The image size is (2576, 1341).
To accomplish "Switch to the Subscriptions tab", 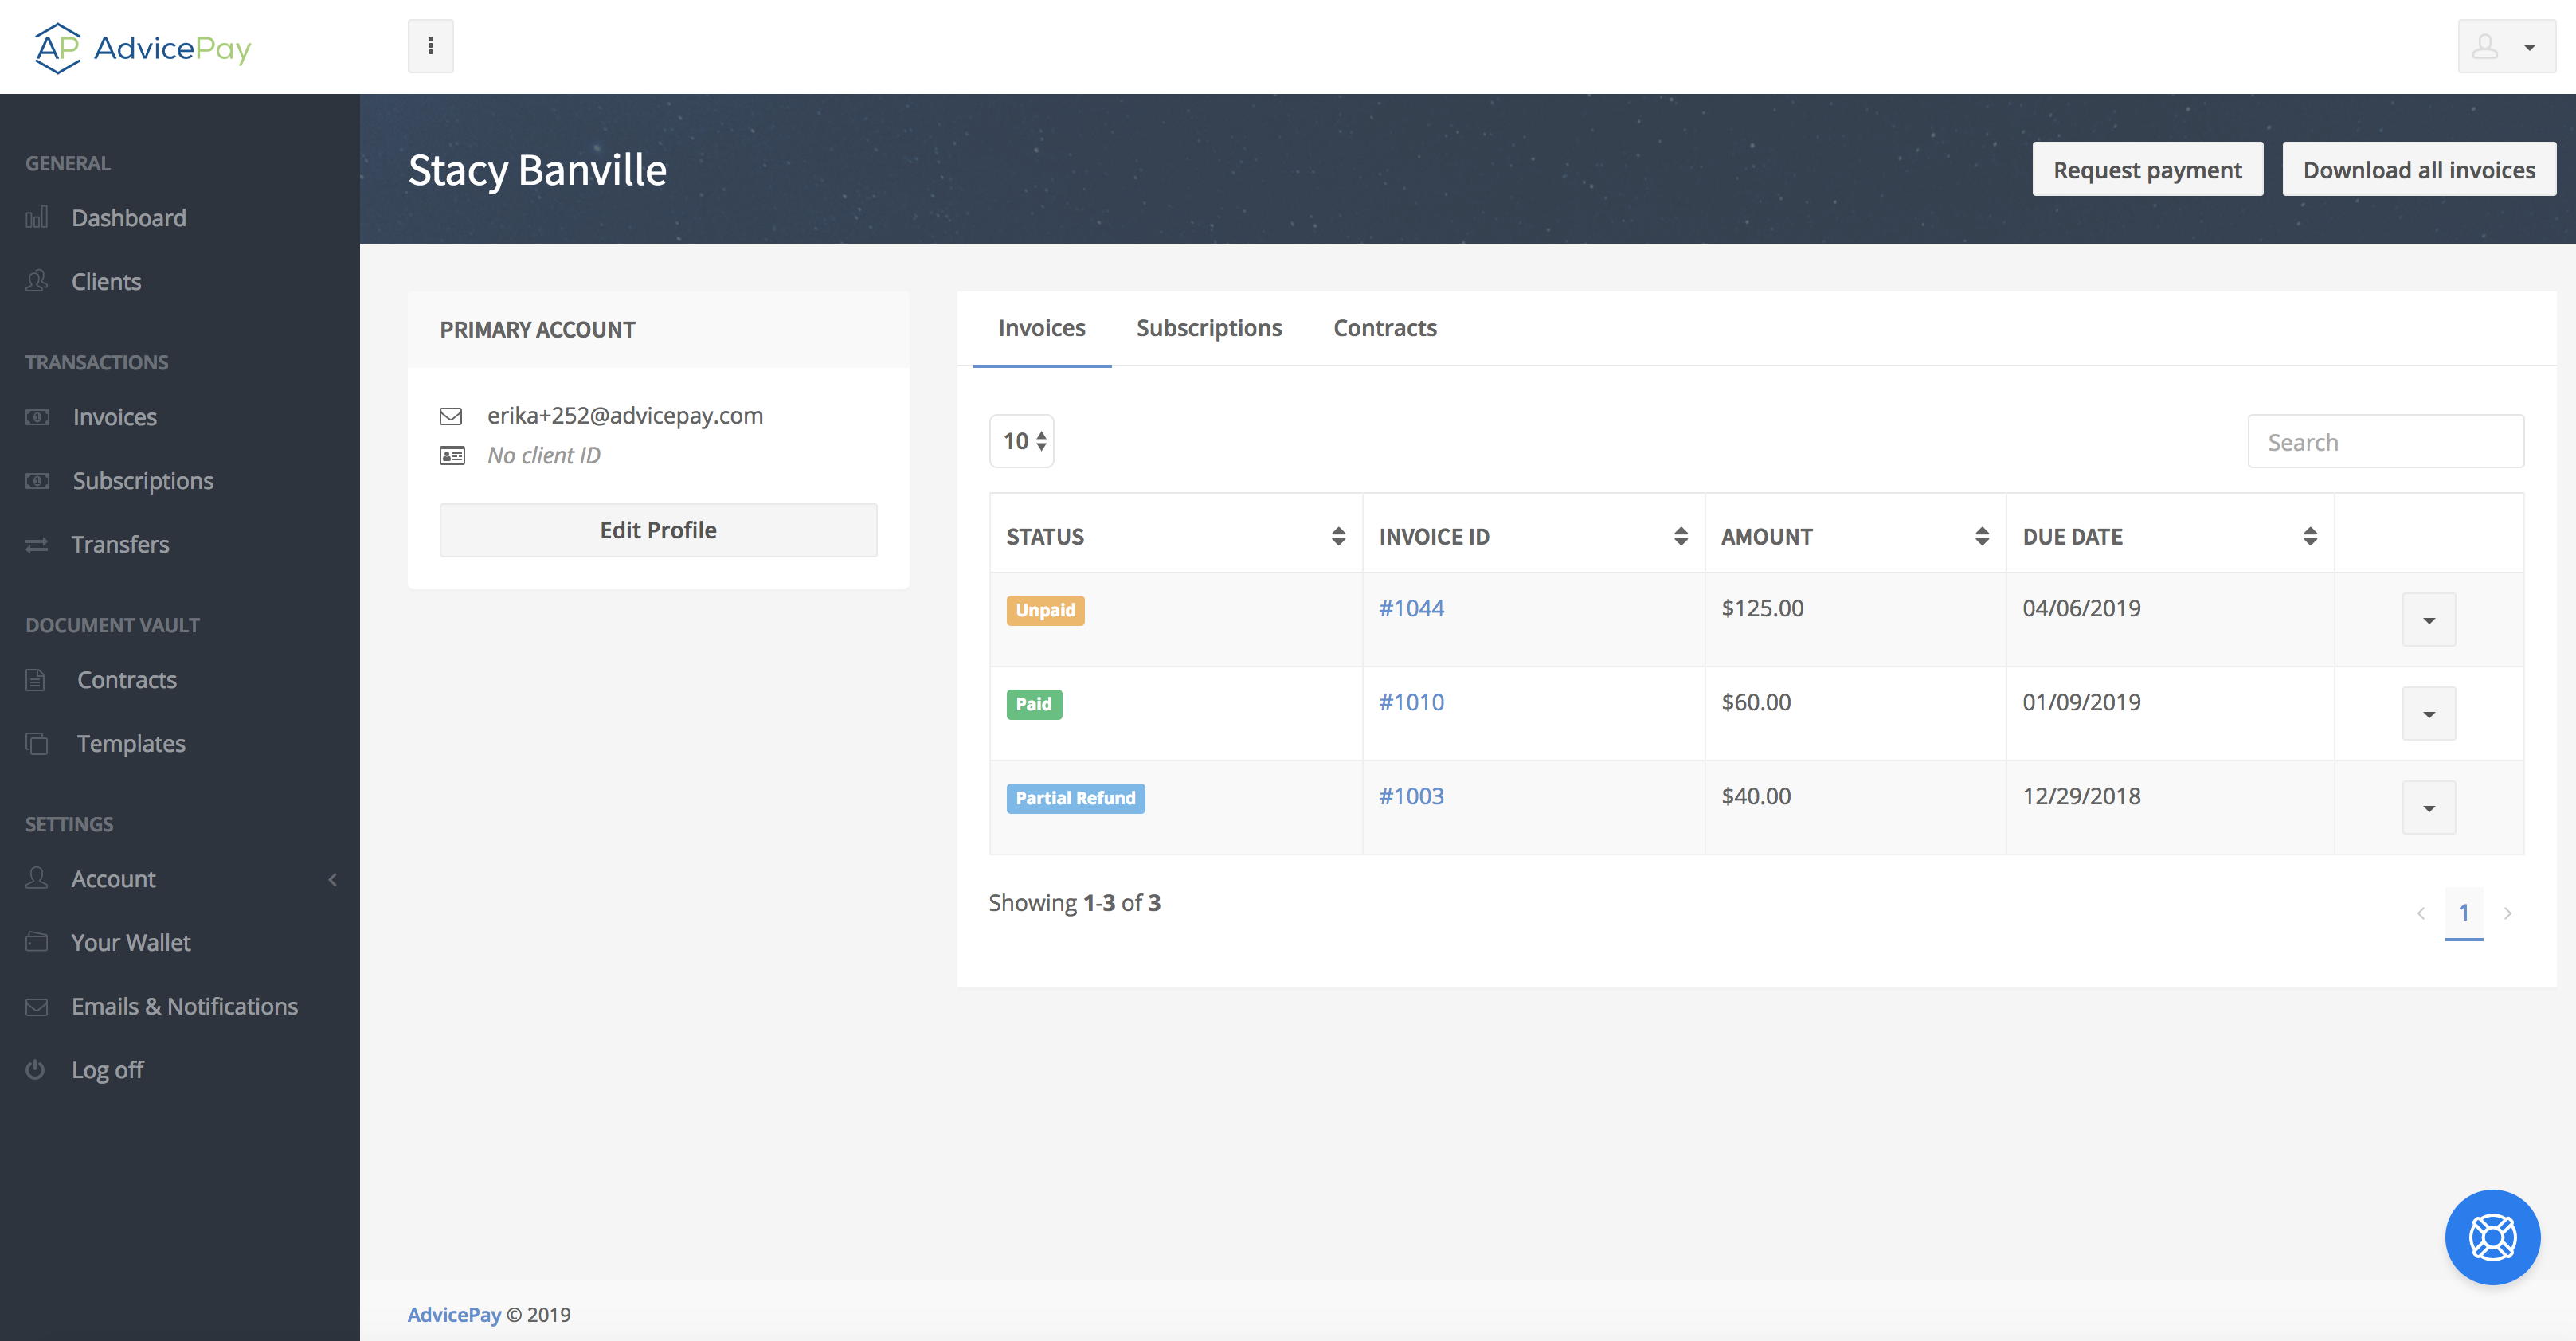I will coord(1210,327).
